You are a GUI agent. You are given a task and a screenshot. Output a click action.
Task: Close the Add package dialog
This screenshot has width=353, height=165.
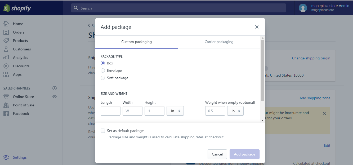point(257,27)
